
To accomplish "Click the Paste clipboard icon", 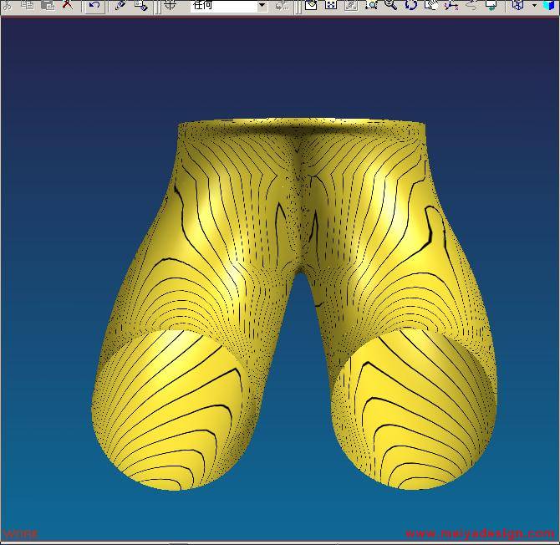I will 48,4.
